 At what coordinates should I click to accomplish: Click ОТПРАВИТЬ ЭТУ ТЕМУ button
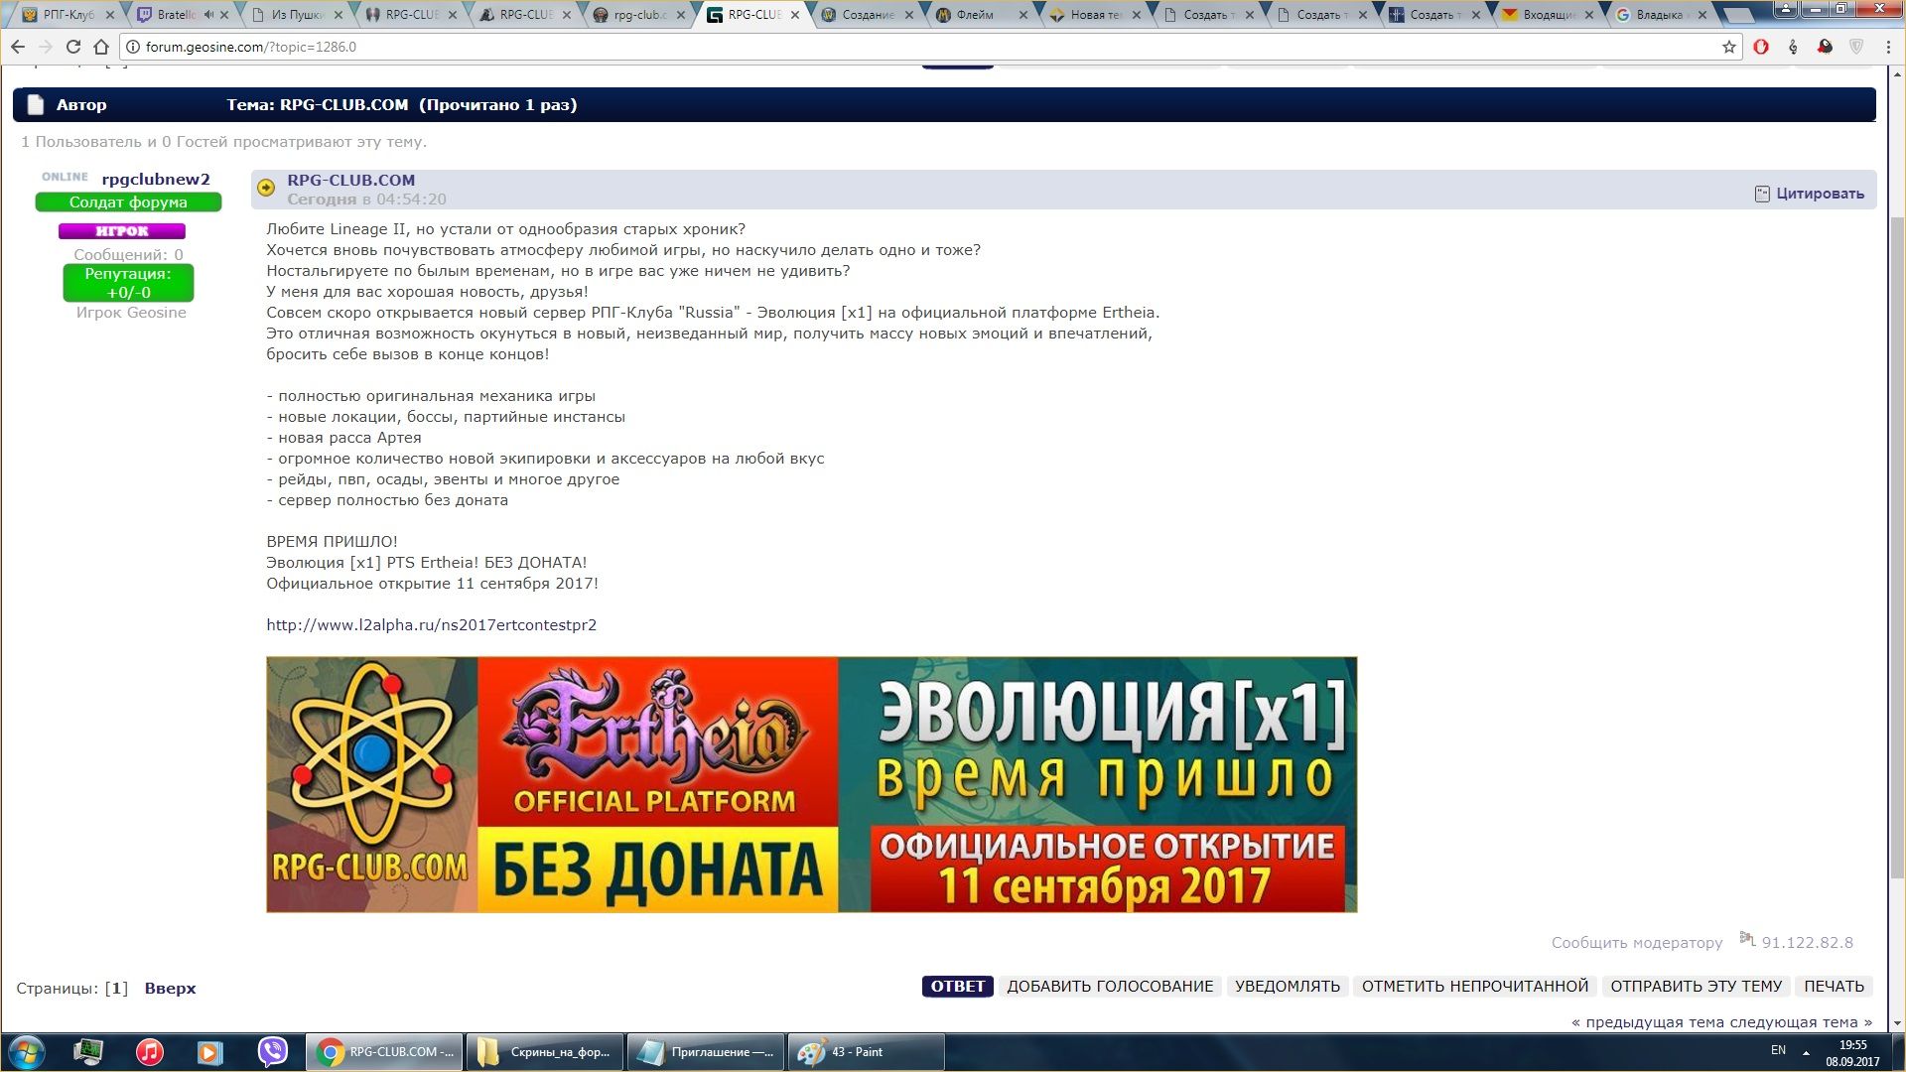pyautogui.click(x=1696, y=987)
